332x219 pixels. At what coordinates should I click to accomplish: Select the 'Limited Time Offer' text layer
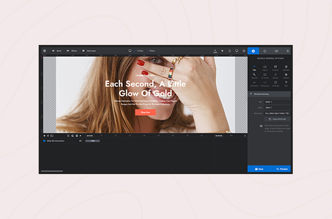coord(146,75)
